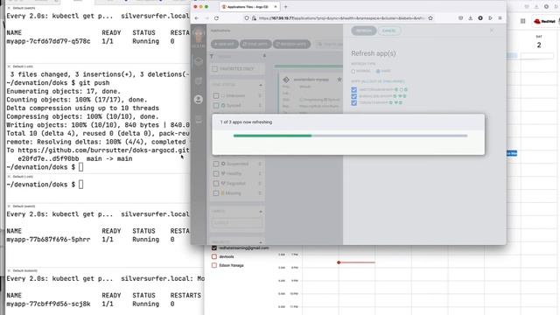560x315 pixels.
Task: Select Normal refresh type radio
Action: click(x=353, y=71)
